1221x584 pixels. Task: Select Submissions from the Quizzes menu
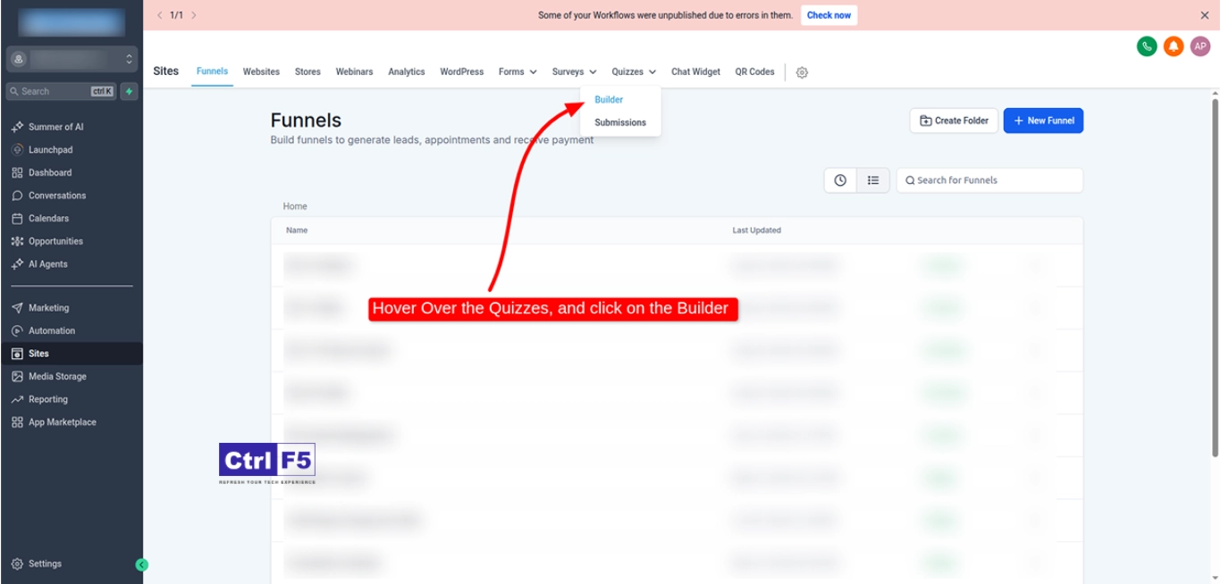pos(619,122)
